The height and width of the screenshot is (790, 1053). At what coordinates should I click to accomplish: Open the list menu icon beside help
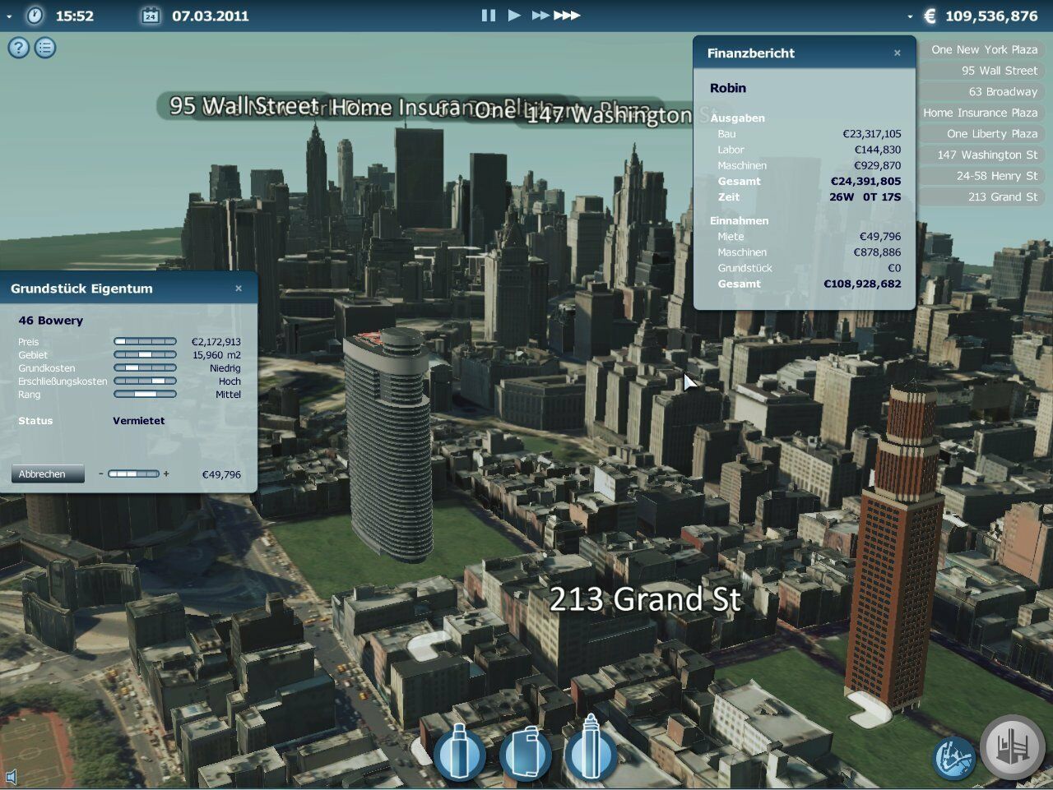click(45, 48)
